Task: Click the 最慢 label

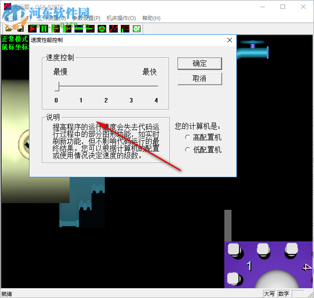Action: click(60, 72)
